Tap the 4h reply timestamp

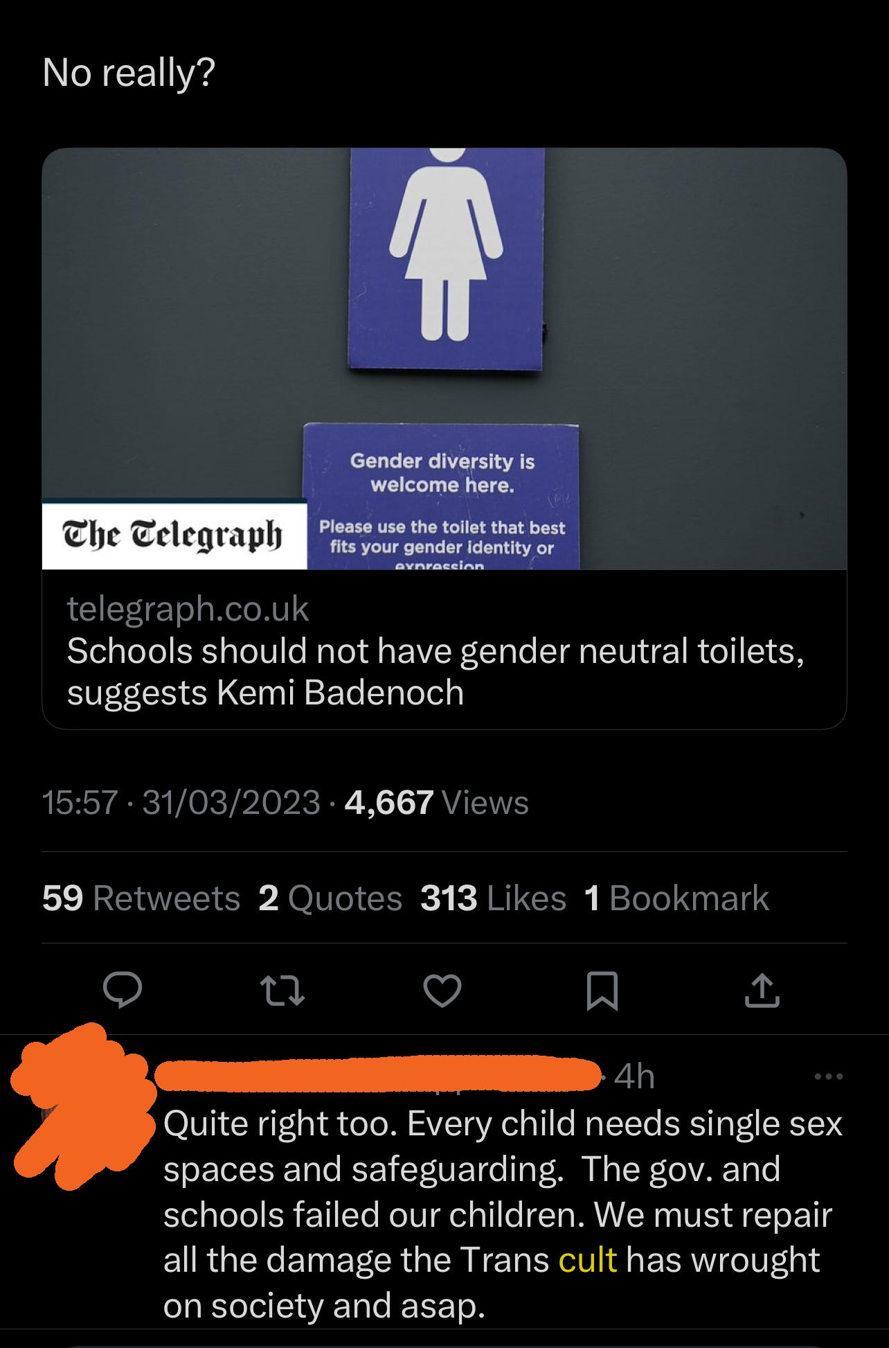pos(634,1076)
